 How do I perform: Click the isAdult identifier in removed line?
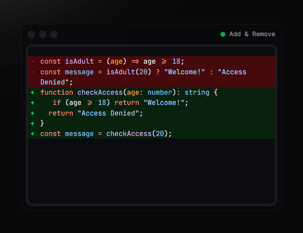pyautogui.click(x=79, y=61)
